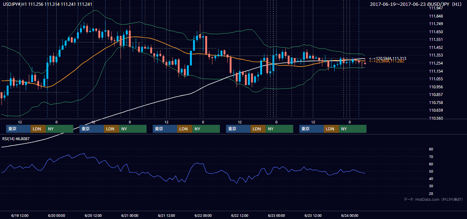Click price axis label 111.353
This screenshot has height=219, width=467.
pos(436,55)
